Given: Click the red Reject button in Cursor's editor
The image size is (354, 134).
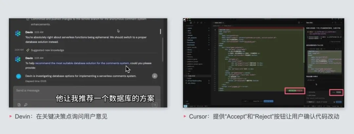Looking at the screenshot, I should [x=299, y=91].
